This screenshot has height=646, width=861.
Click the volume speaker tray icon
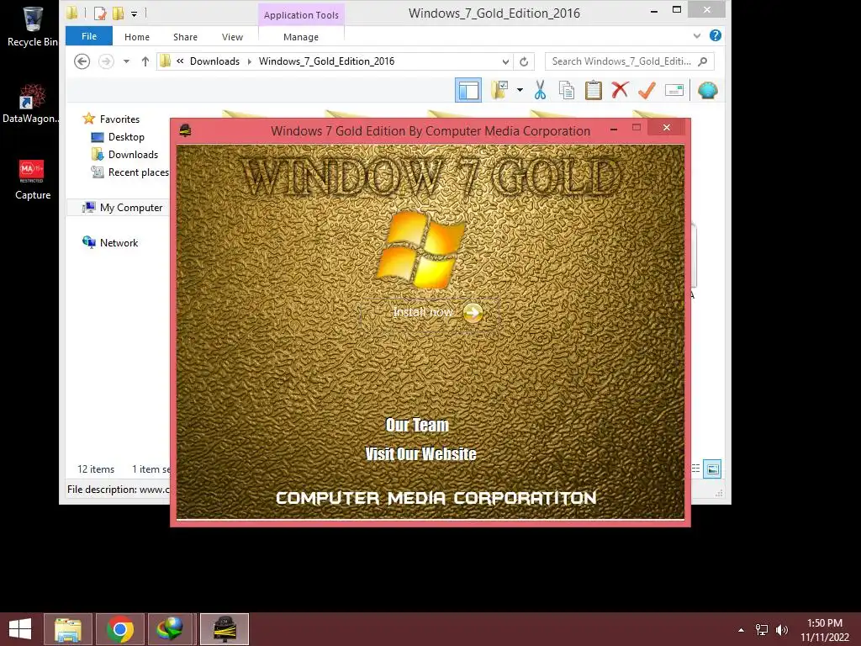[x=781, y=629]
